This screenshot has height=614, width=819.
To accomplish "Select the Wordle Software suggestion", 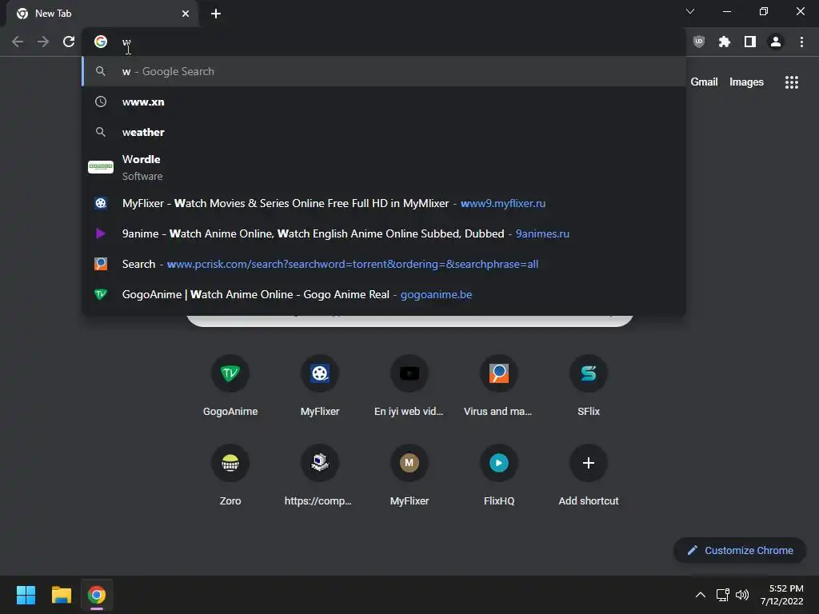I will coord(384,168).
